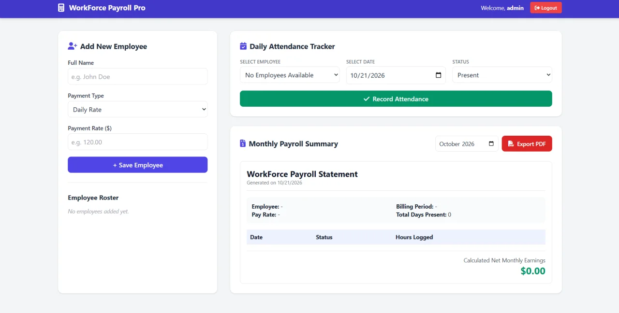Image resolution: width=619 pixels, height=313 pixels.
Task: Click the "No employees added yet." text
Action: click(98, 212)
